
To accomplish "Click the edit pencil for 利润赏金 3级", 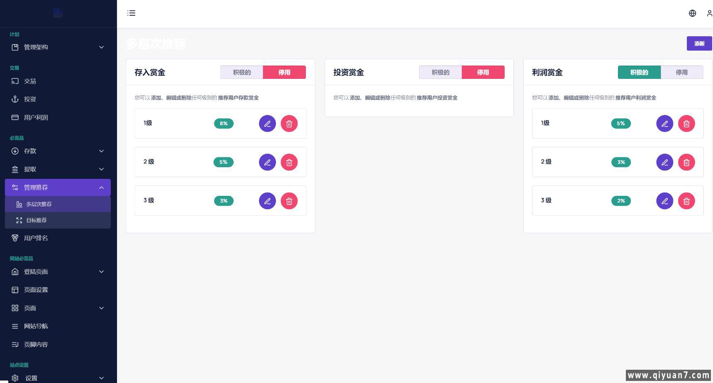I will click(664, 201).
